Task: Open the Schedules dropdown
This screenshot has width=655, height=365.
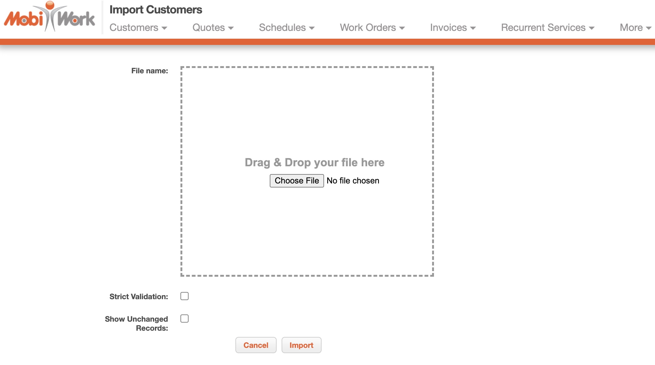Action: tap(286, 27)
